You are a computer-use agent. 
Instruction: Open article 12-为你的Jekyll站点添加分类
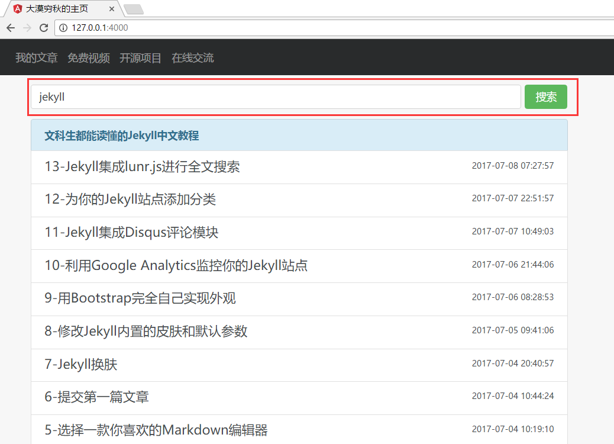point(130,200)
